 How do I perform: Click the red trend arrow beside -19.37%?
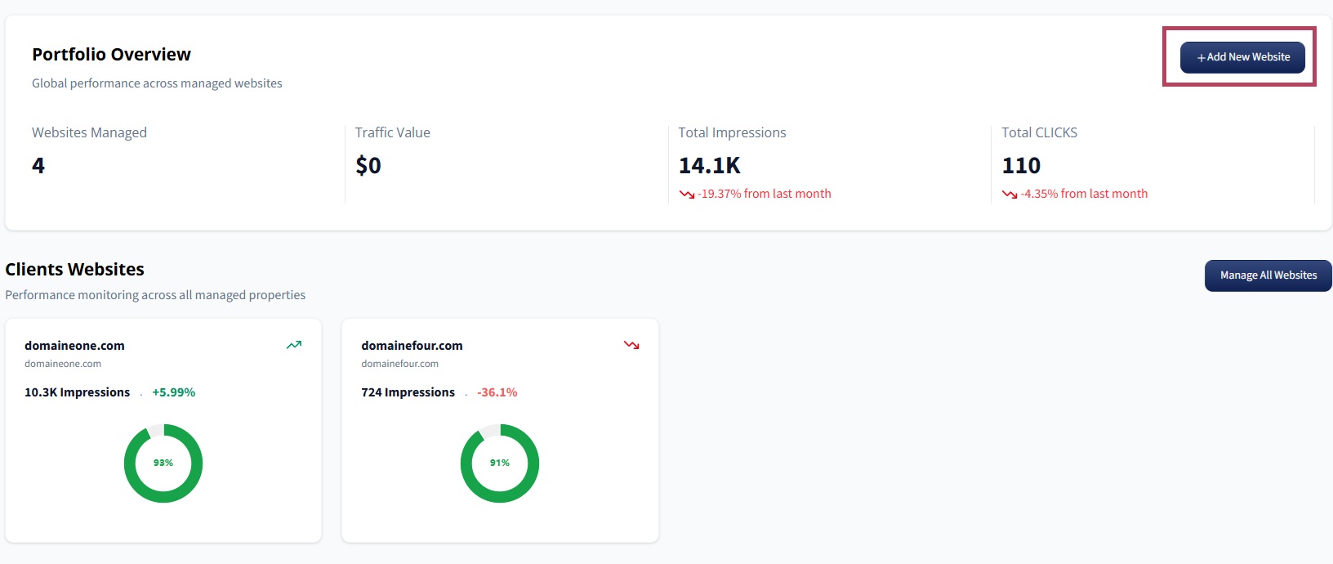(x=686, y=195)
